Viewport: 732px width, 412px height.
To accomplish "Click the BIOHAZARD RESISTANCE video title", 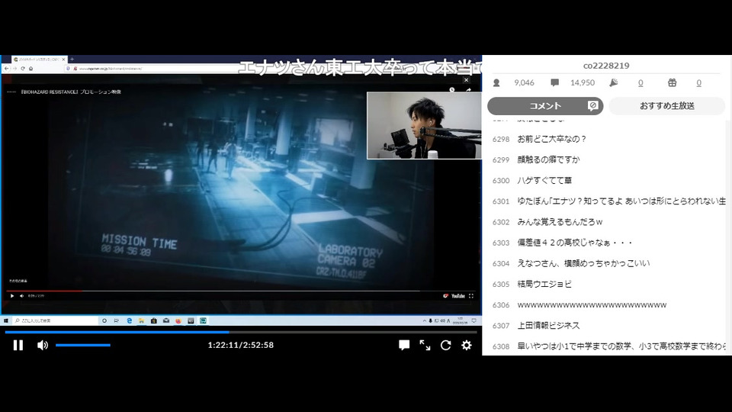I will pyautogui.click(x=71, y=92).
